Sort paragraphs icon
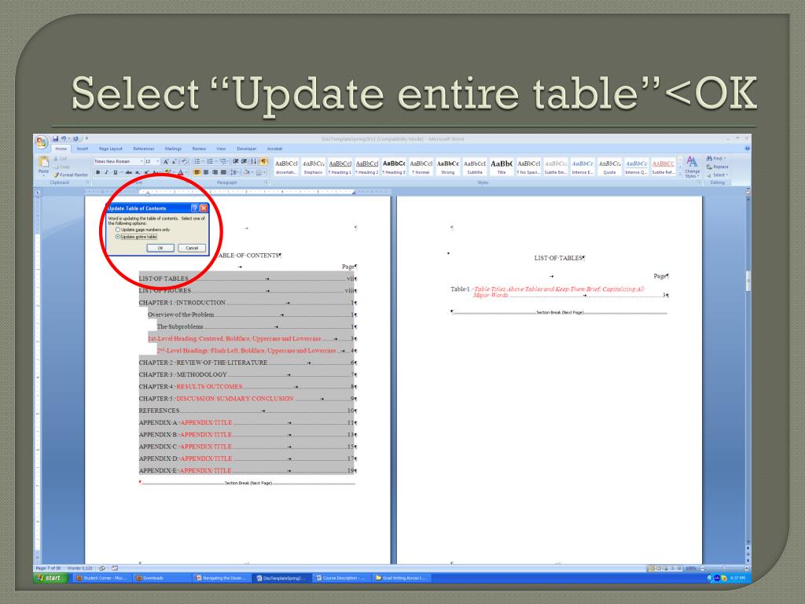 [x=253, y=161]
